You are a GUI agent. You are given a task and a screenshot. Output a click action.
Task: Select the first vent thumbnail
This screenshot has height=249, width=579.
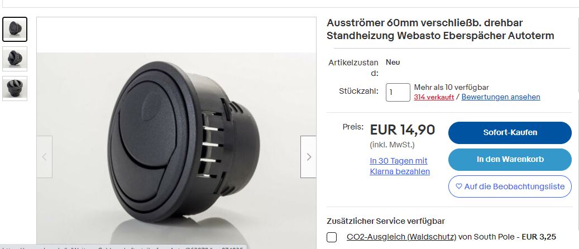[15, 29]
